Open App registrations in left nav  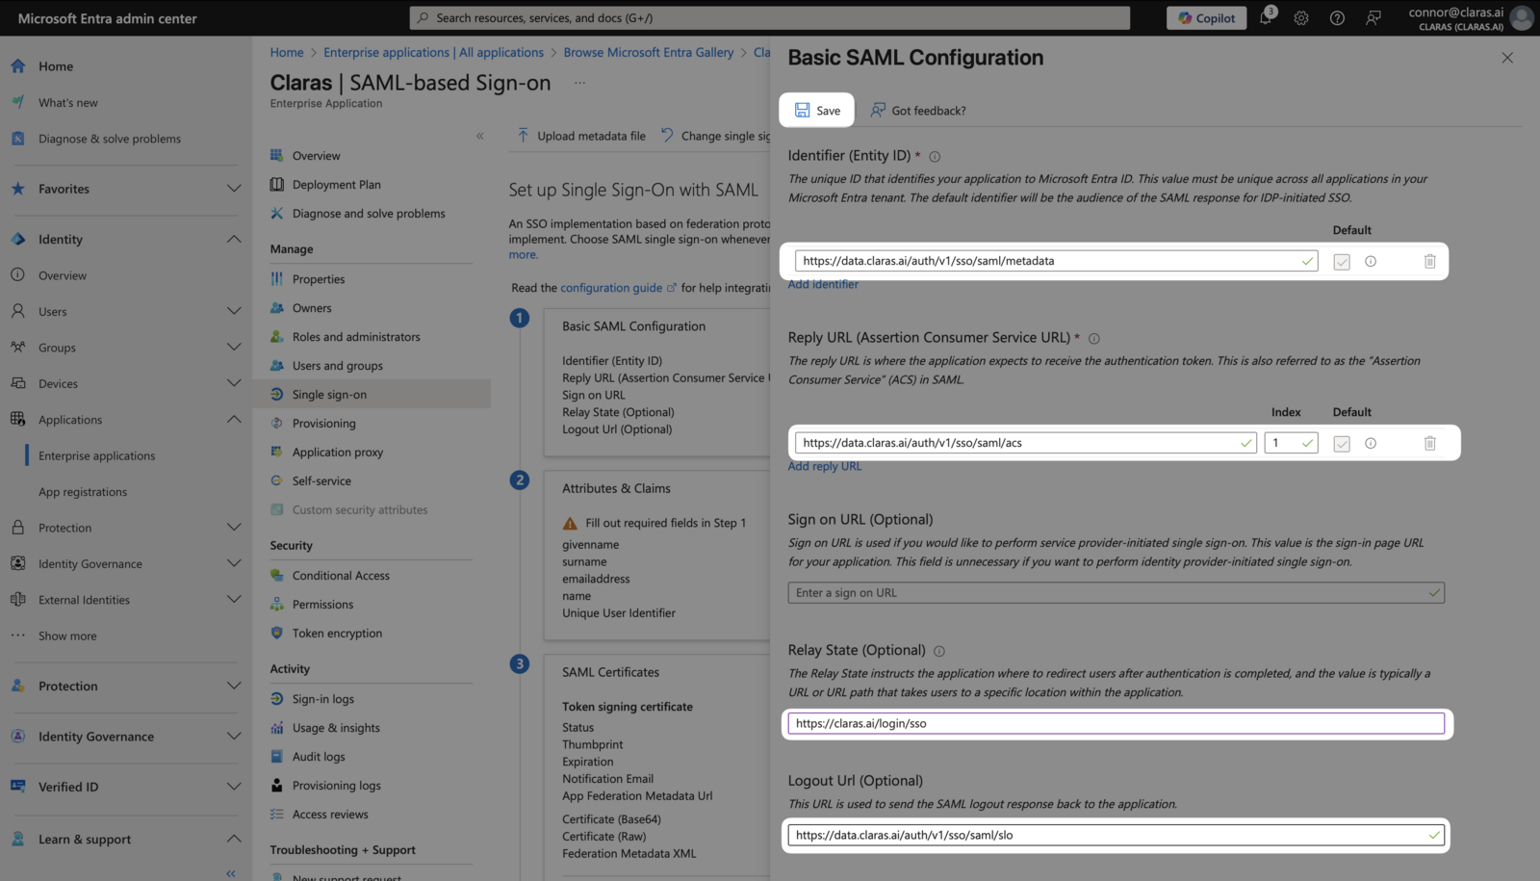(83, 492)
